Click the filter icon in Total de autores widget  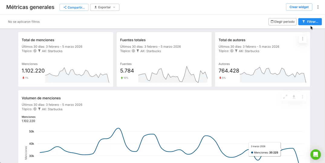tap(236, 51)
